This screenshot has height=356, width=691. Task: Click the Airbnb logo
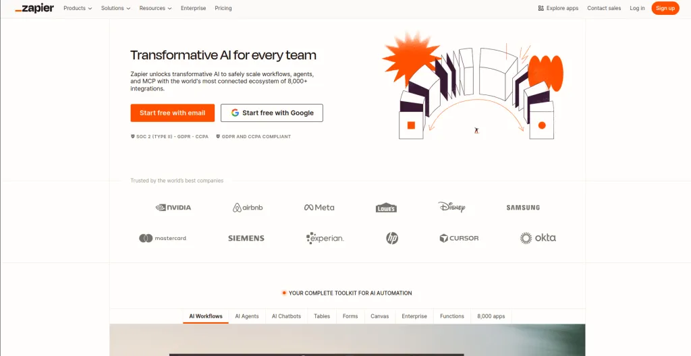point(248,208)
